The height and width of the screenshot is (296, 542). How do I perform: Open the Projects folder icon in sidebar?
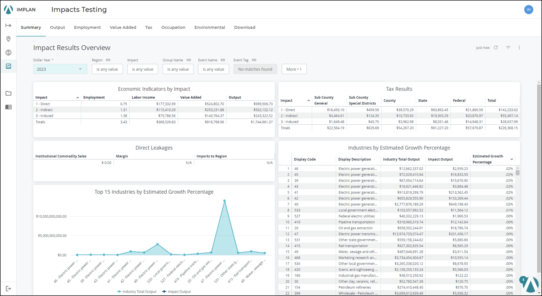[x=8, y=93]
